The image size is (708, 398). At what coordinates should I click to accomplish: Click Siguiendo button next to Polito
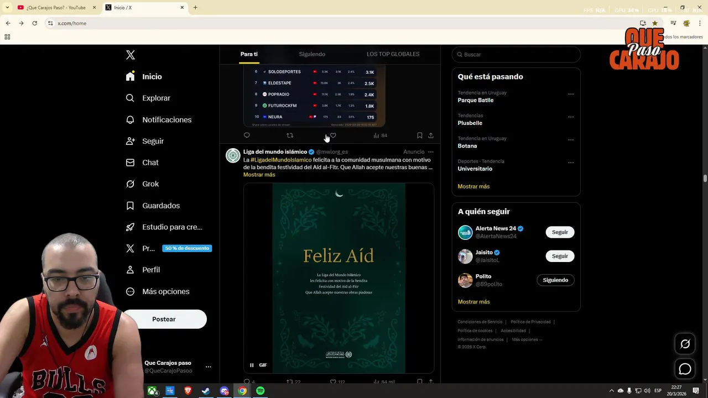[x=555, y=280]
